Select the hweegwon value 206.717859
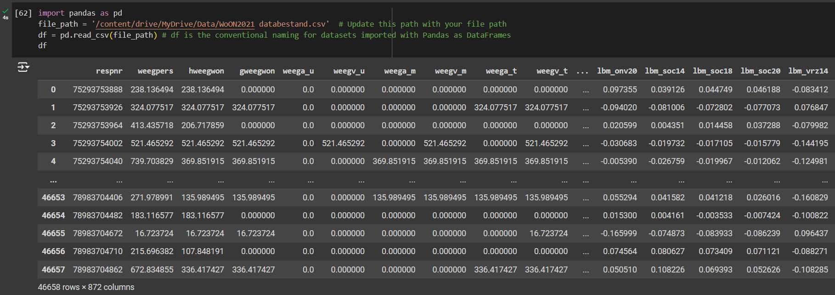The height and width of the screenshot is (295, 835). tap(203, 125)
